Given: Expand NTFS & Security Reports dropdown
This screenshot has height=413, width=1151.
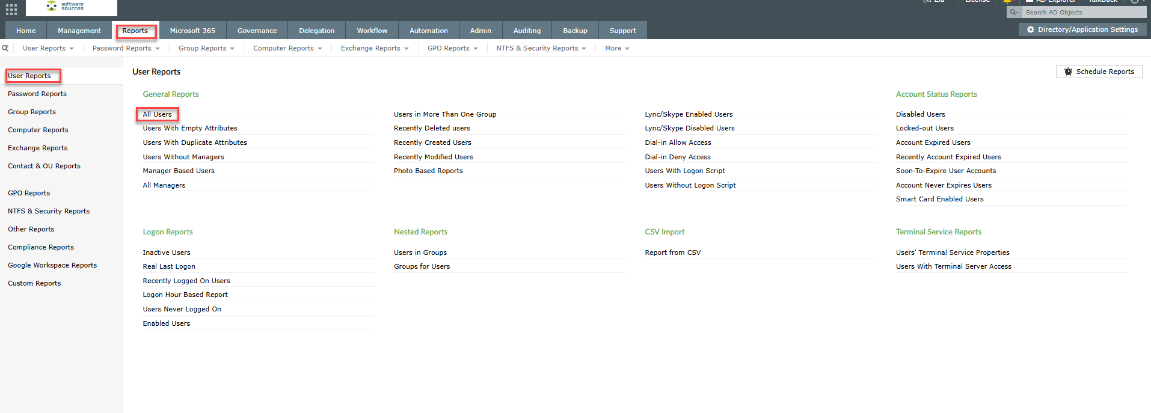Looking at the screenshot, I should (x=541, y=48).
